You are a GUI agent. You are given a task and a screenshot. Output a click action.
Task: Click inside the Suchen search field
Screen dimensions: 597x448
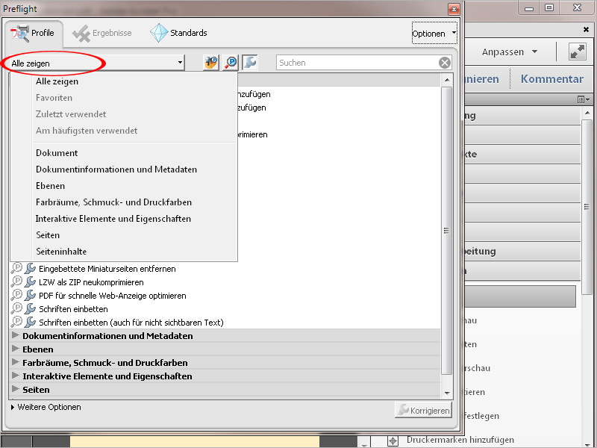pos(351,63)
